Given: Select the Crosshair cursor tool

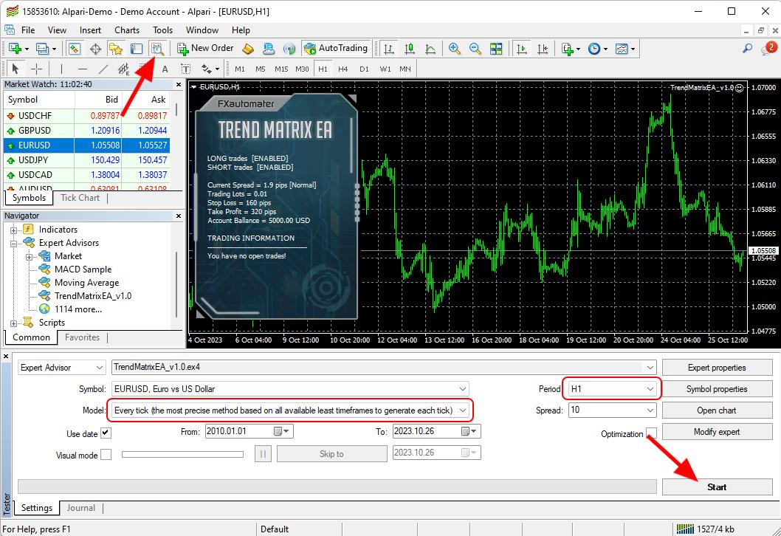Looking at the screenshot, I should 36,69.
